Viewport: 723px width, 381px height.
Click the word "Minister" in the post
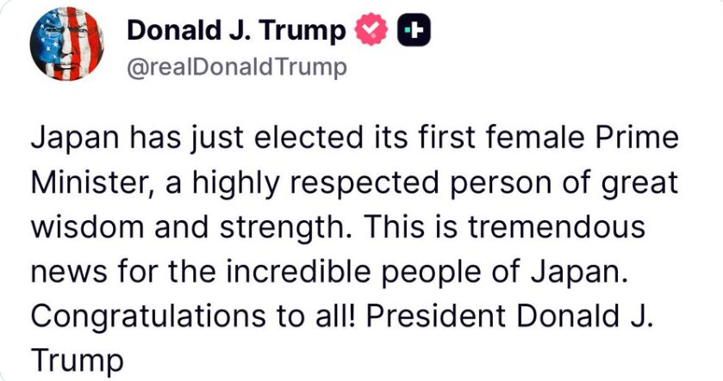point(86,183)
